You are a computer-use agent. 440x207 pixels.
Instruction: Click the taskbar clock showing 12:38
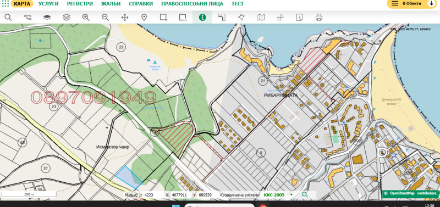pos(430,205)
